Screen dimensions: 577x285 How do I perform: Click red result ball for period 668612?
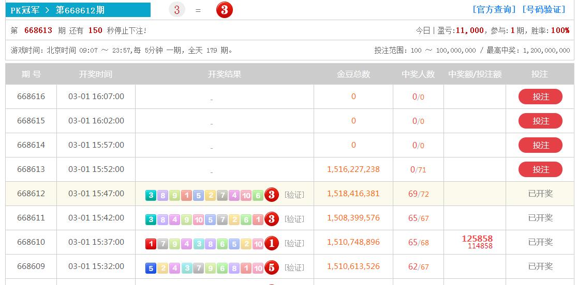(272, 195)
